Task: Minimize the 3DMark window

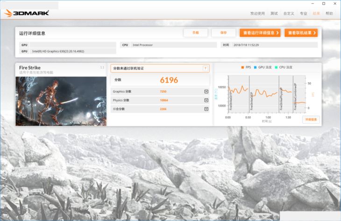Action: click(x=313, y=3)
